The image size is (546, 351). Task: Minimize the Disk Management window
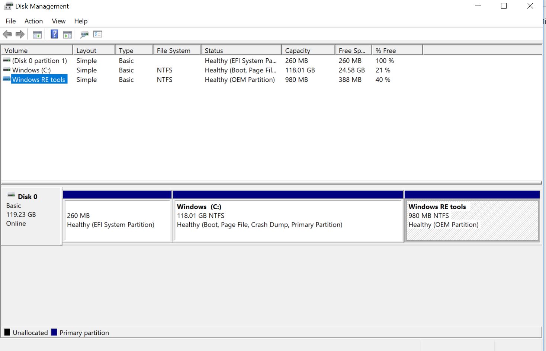click(478, 6)
